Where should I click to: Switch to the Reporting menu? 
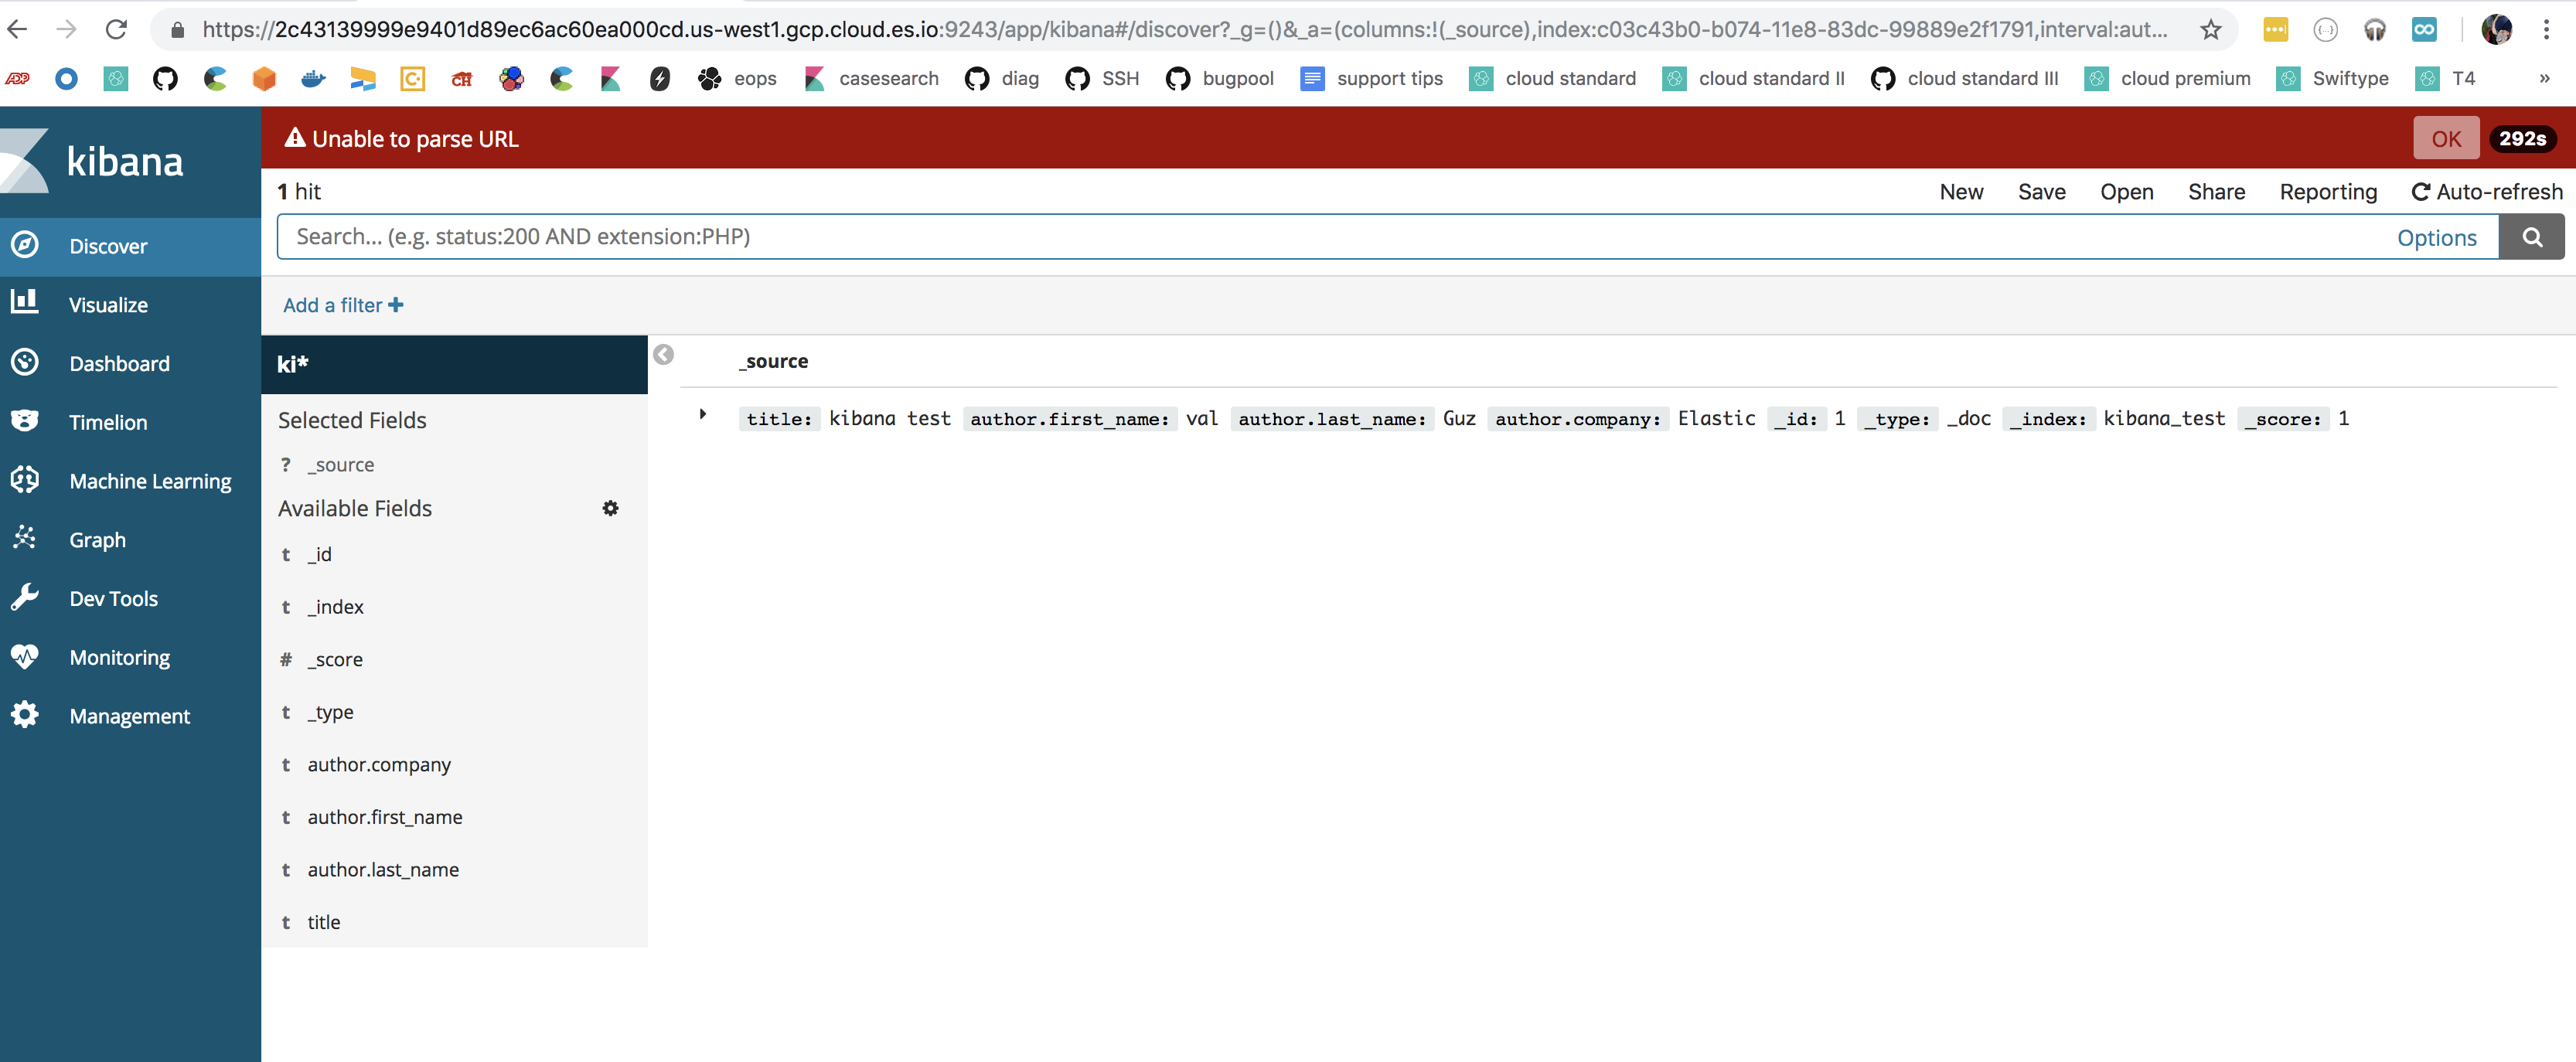pyautogui.click(x=2328, y=191)
